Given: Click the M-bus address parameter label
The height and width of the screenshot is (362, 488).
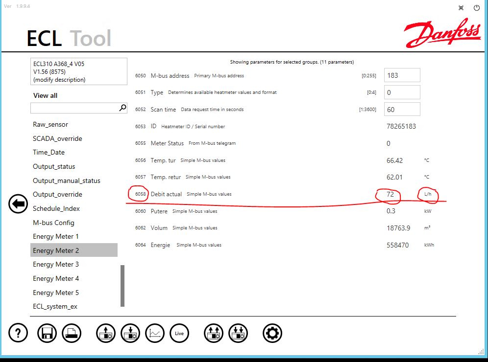Looking at the screenshot, I should [170, 75].
